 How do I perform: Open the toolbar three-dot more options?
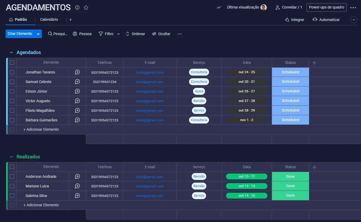[179, 34]
